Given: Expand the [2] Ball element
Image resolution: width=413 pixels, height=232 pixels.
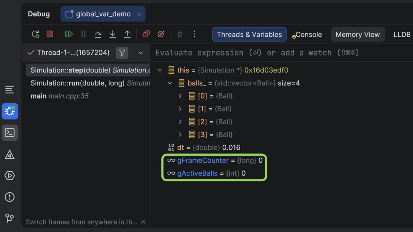Looking at the screenshot, I should (x=180, y=122).
